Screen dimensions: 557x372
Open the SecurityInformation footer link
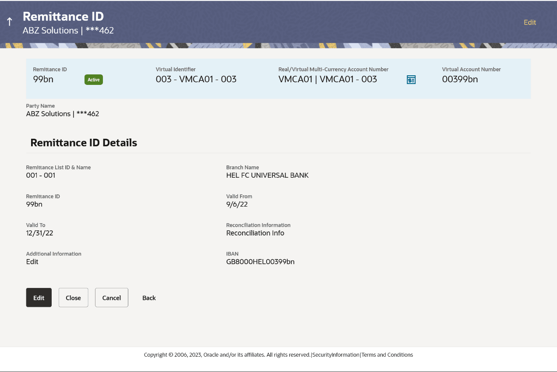click(336, 355)
